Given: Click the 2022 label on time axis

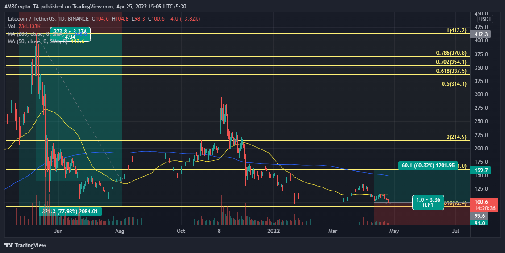Looking at the screenshot, I should coord(274,231).
